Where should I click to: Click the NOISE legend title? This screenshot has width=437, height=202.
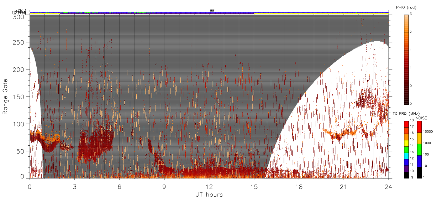point(421,118)
